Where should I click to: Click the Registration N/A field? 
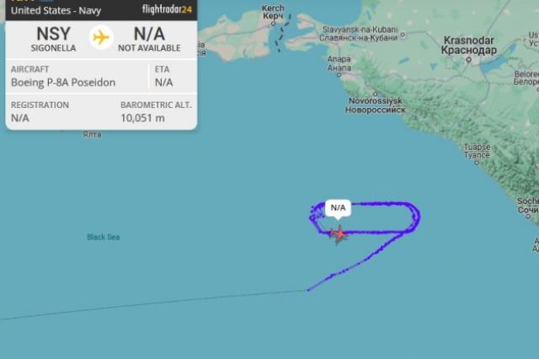click(20, 118)
